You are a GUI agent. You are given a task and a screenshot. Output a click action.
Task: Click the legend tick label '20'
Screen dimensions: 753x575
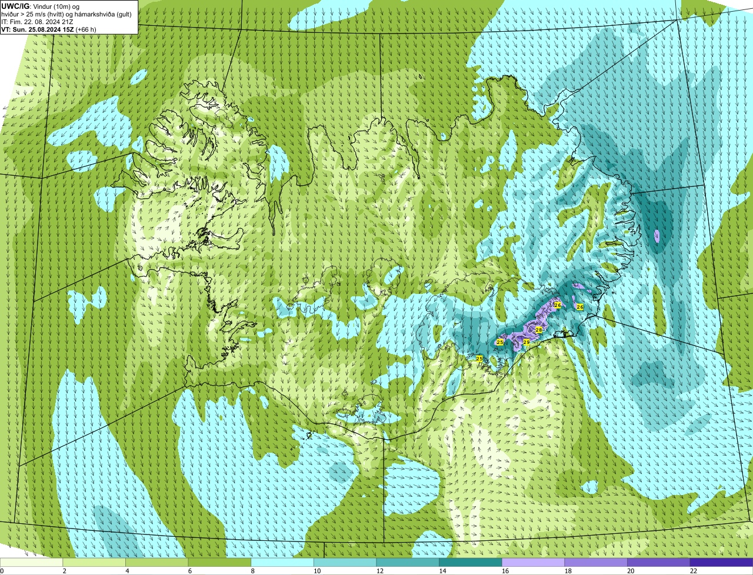(631, 570)
